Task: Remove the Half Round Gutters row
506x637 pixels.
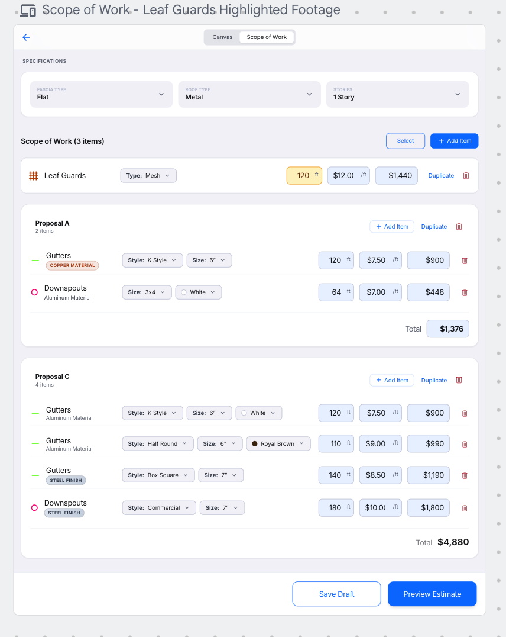Action: (x=465, y=445)
